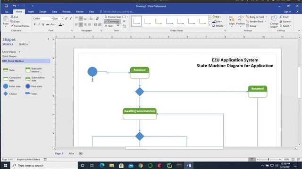
Task: Click Send to Back button
Action: click(255, 22)
